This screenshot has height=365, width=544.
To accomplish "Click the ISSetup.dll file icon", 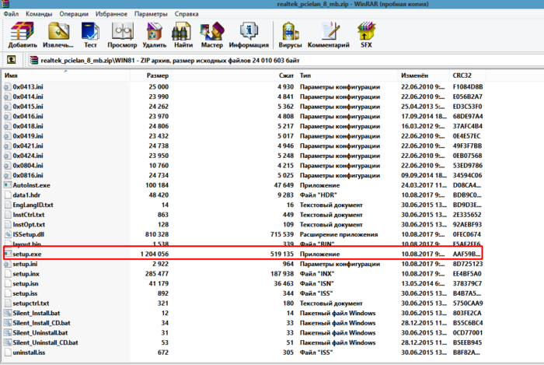I will 7,234.
